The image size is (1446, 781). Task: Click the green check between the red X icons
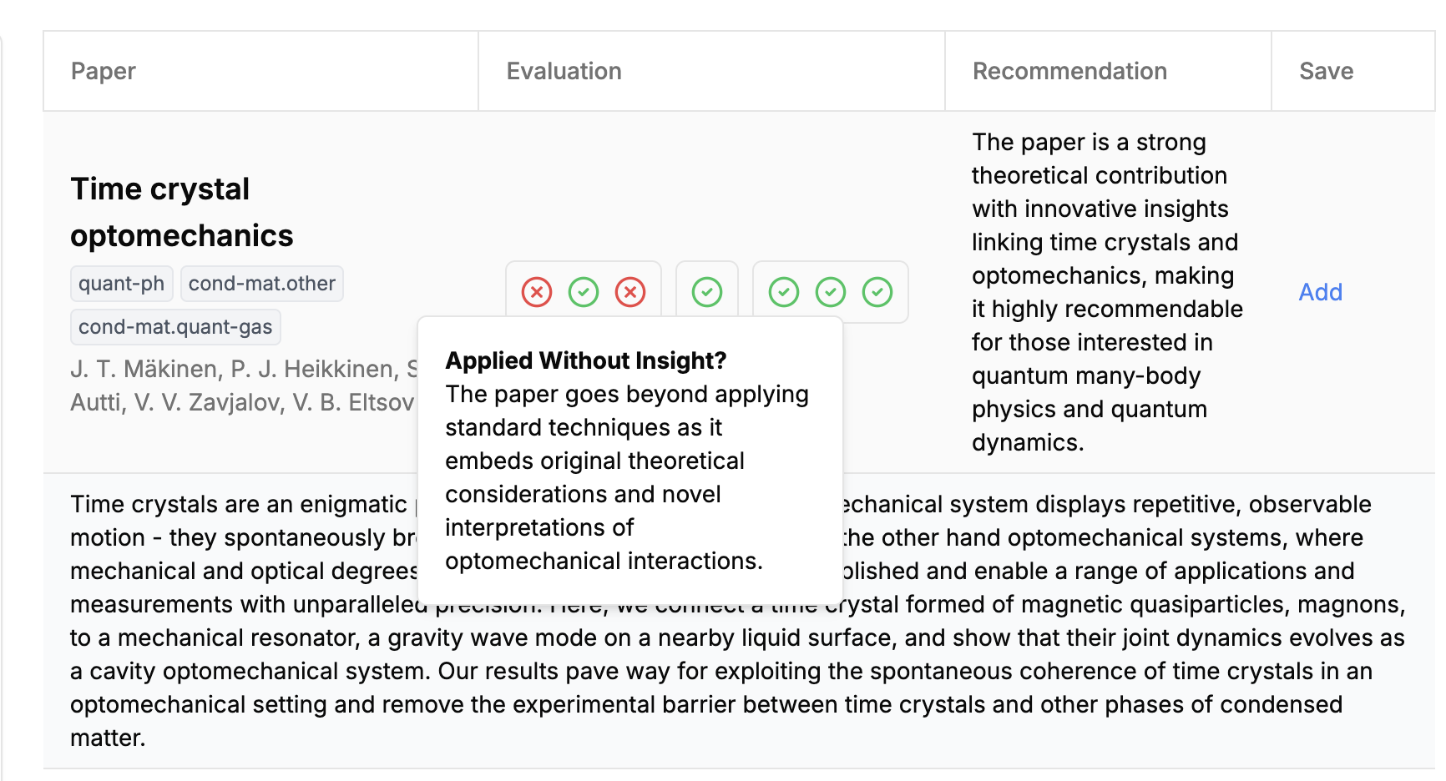584,292
